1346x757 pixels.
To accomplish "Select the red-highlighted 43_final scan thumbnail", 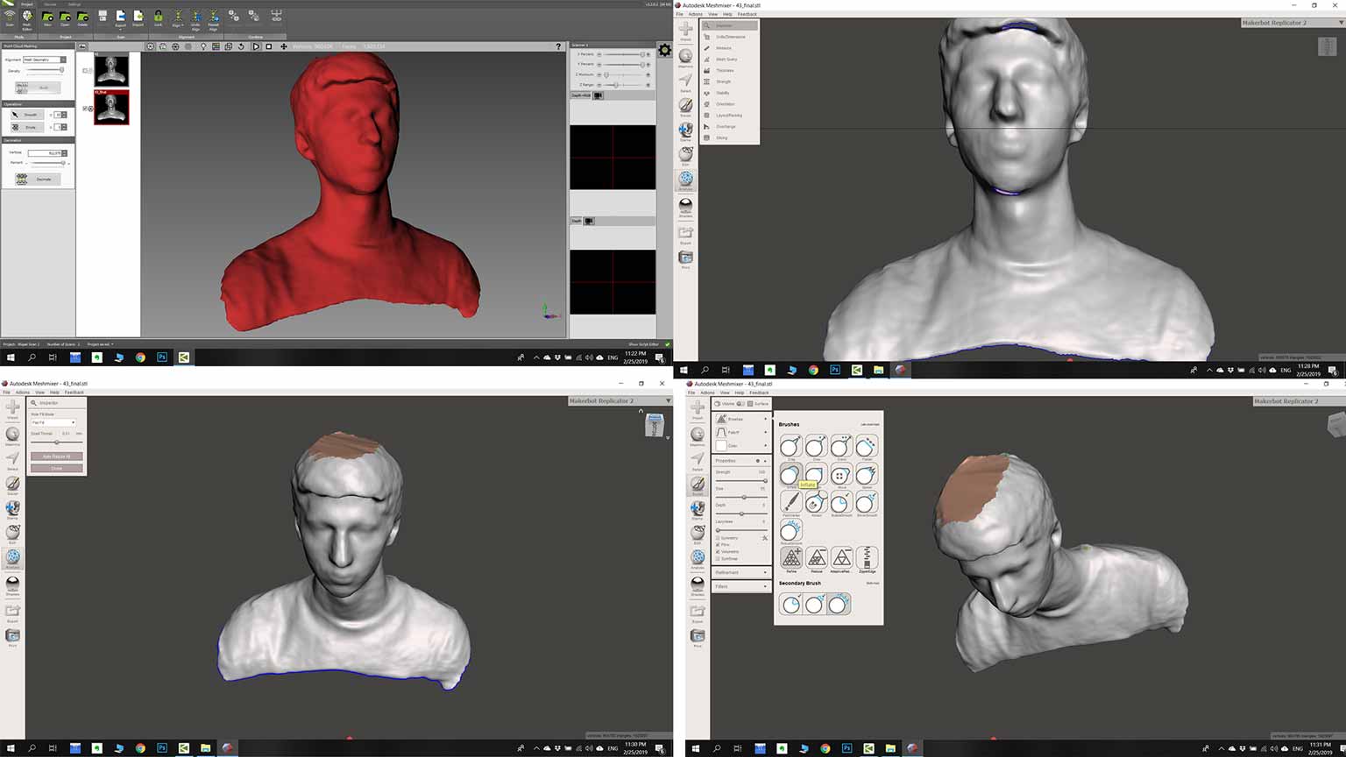I will pos(112,108).
